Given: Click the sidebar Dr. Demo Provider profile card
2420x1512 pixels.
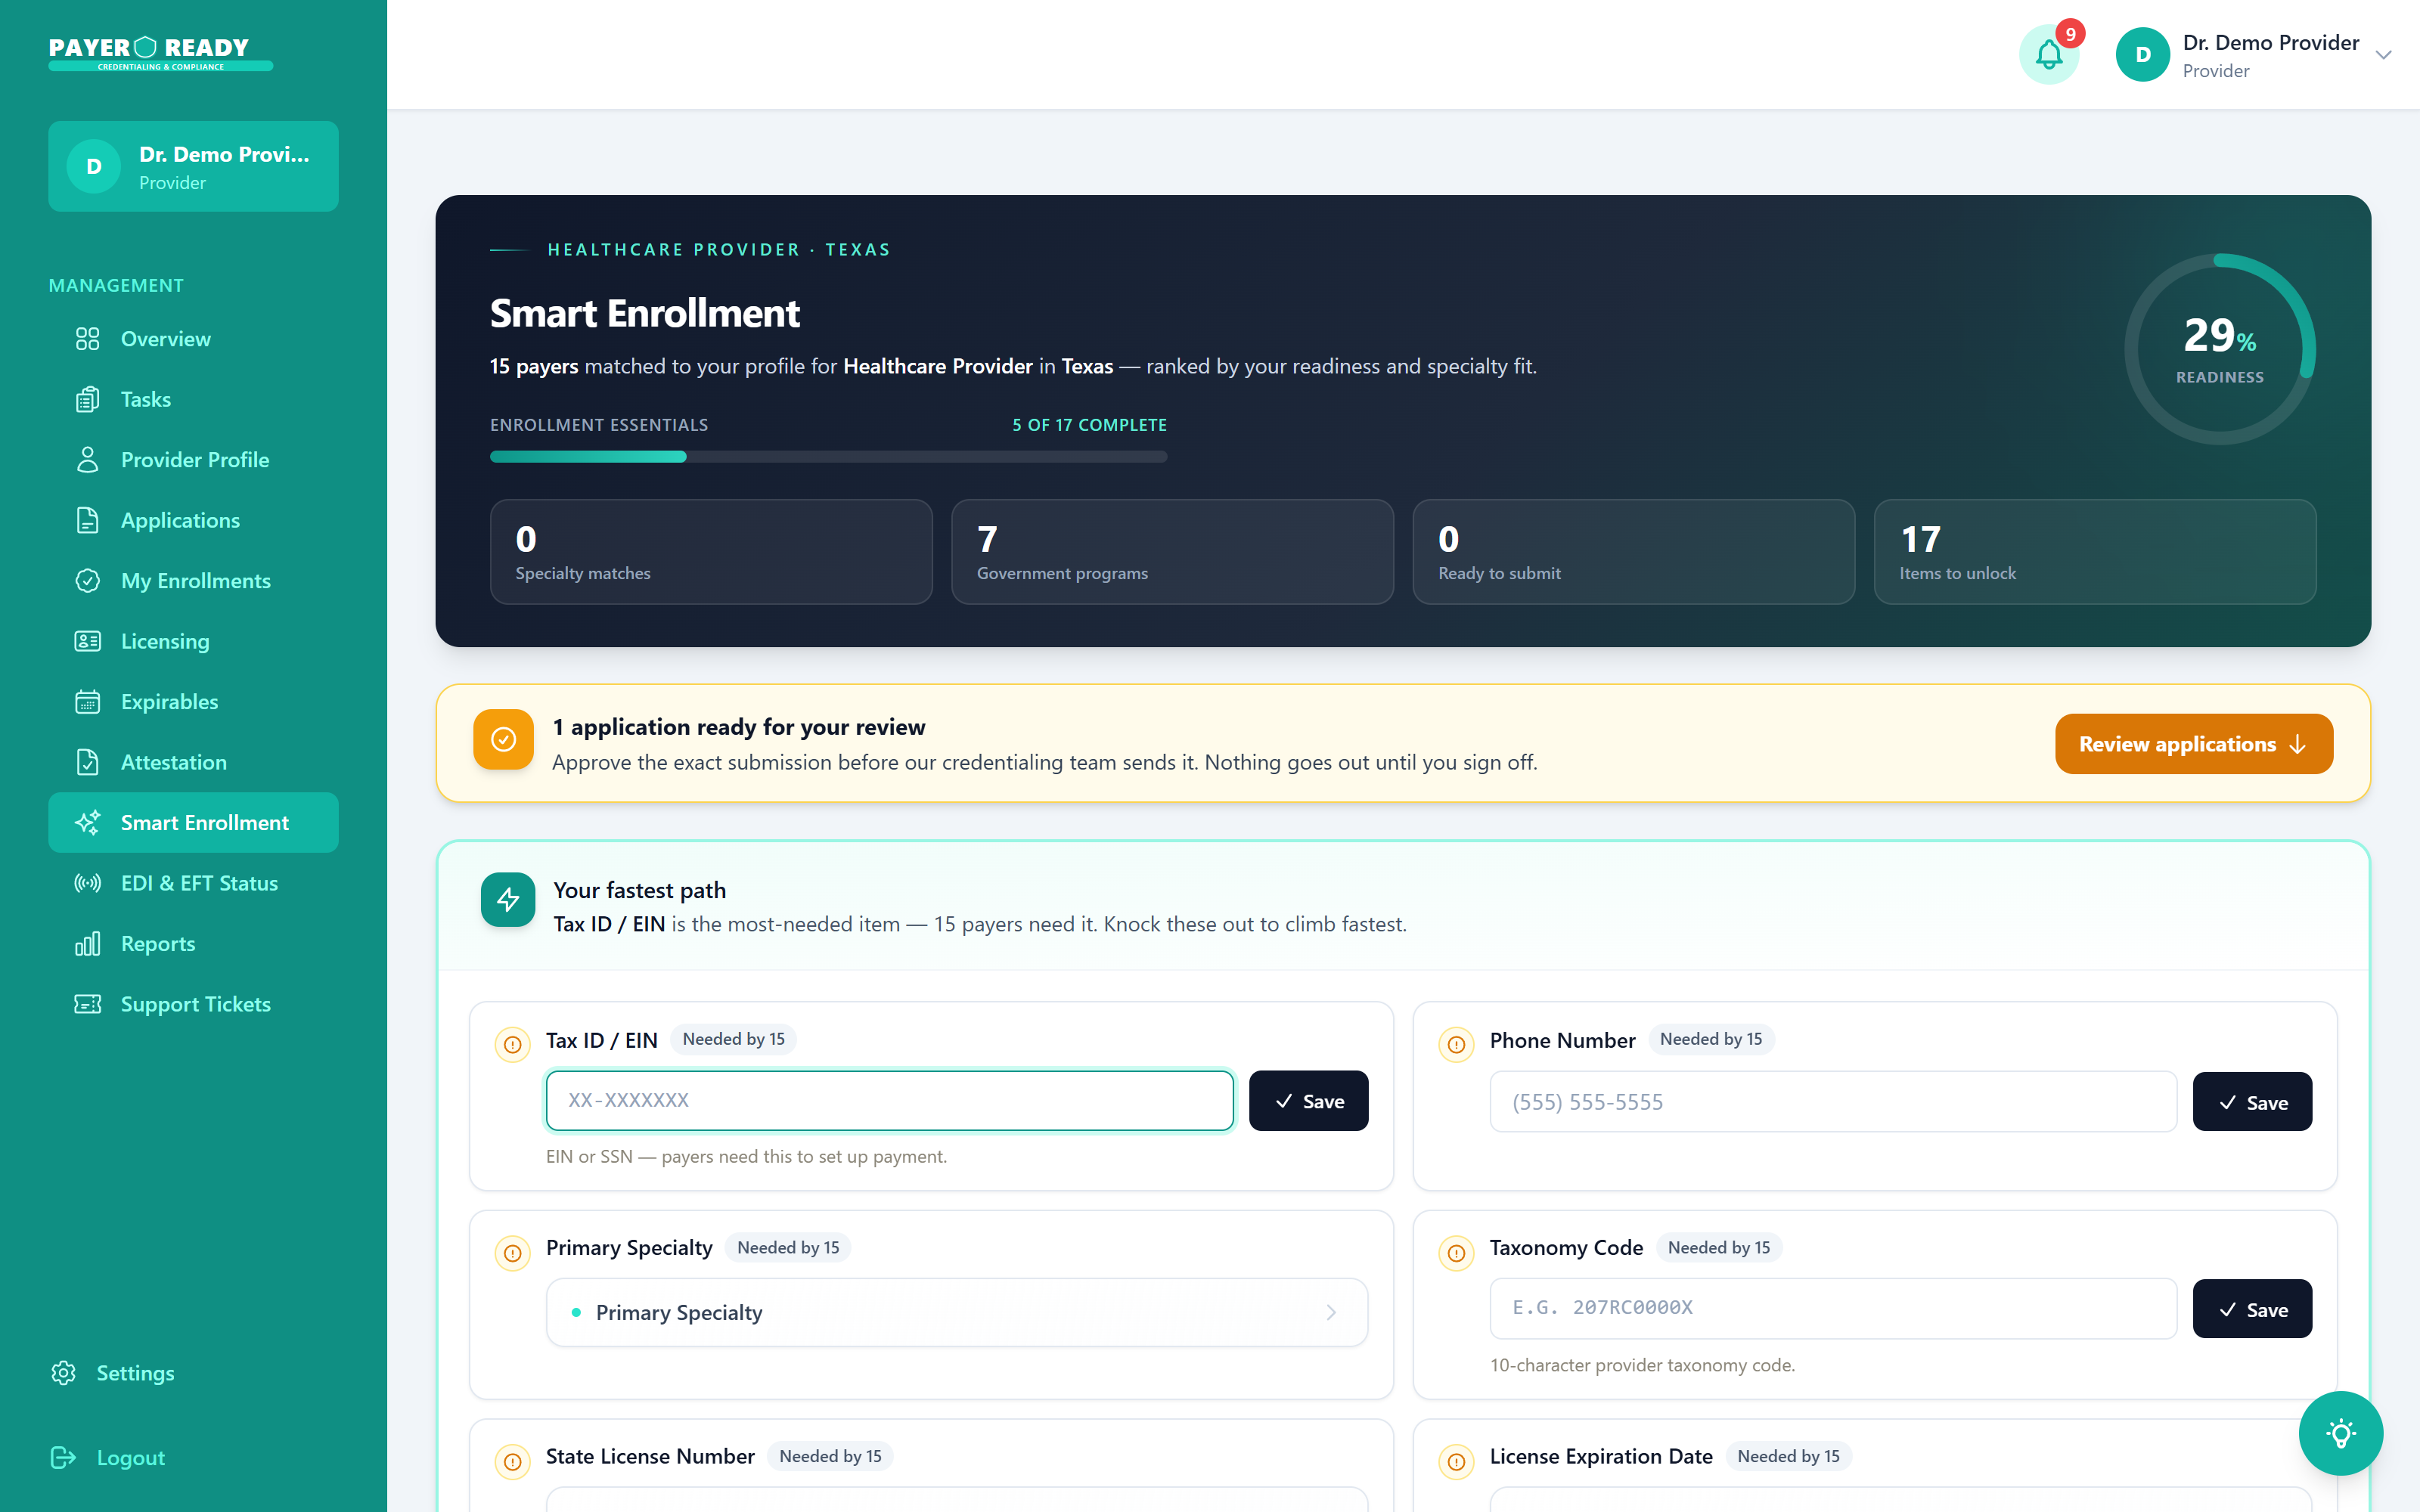Looking at the screenshot, I should point(193,166).
